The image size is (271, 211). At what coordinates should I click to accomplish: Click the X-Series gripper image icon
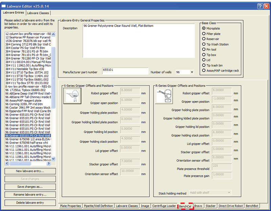[72, 97]
